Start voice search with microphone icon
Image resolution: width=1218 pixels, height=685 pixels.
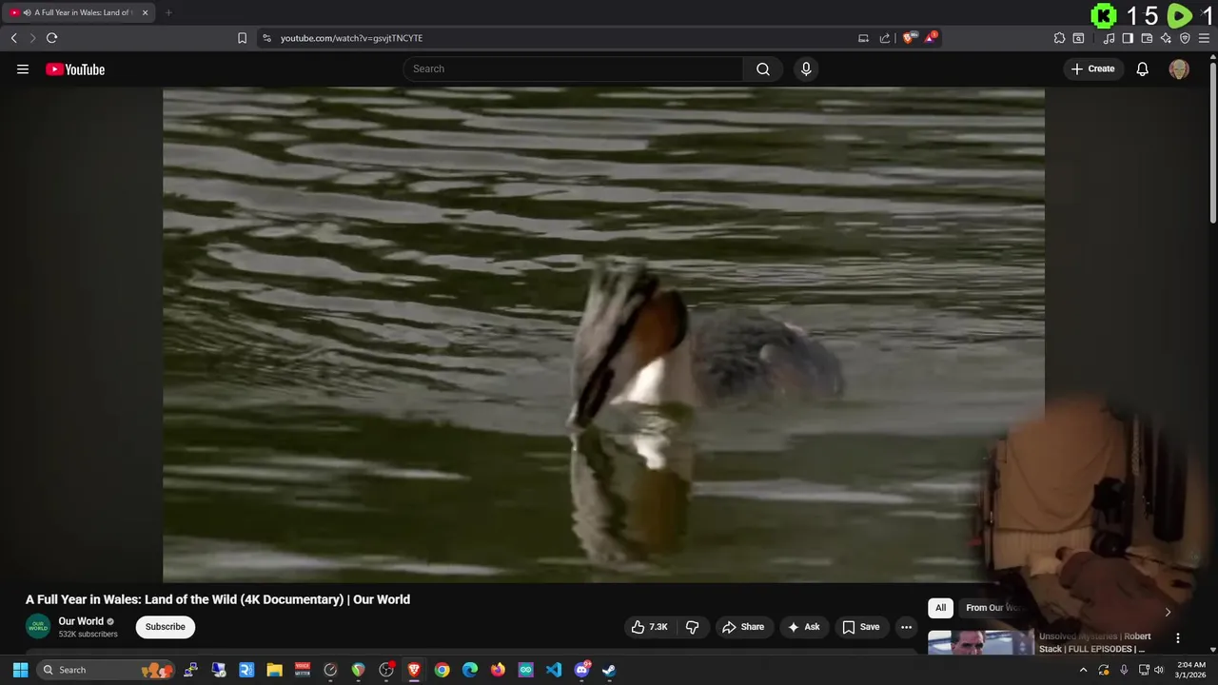[x=806, y=68]
